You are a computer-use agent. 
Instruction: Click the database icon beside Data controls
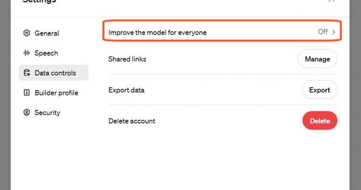pos(26,73)
